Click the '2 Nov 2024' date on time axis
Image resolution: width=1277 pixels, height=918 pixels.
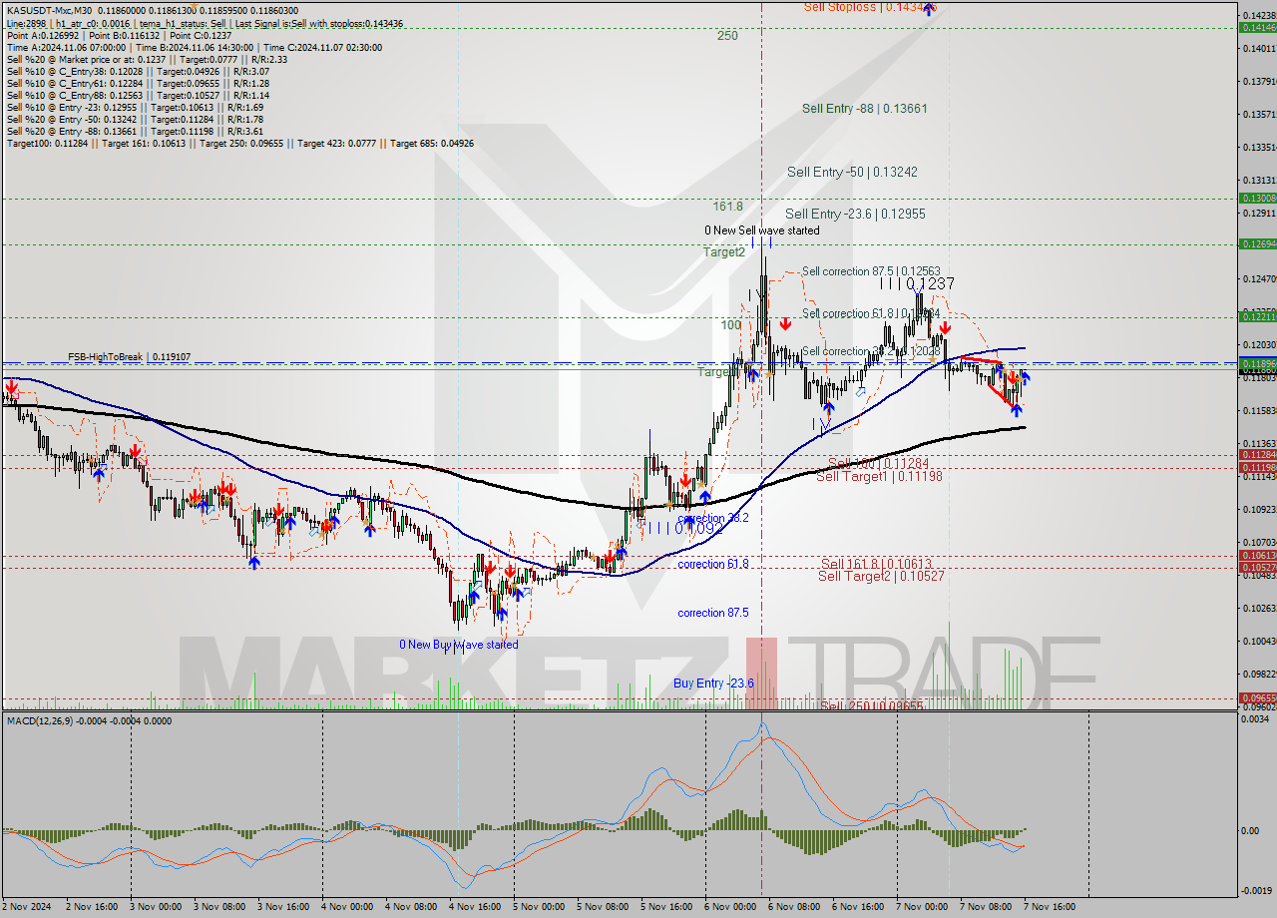tap(25, 907)
